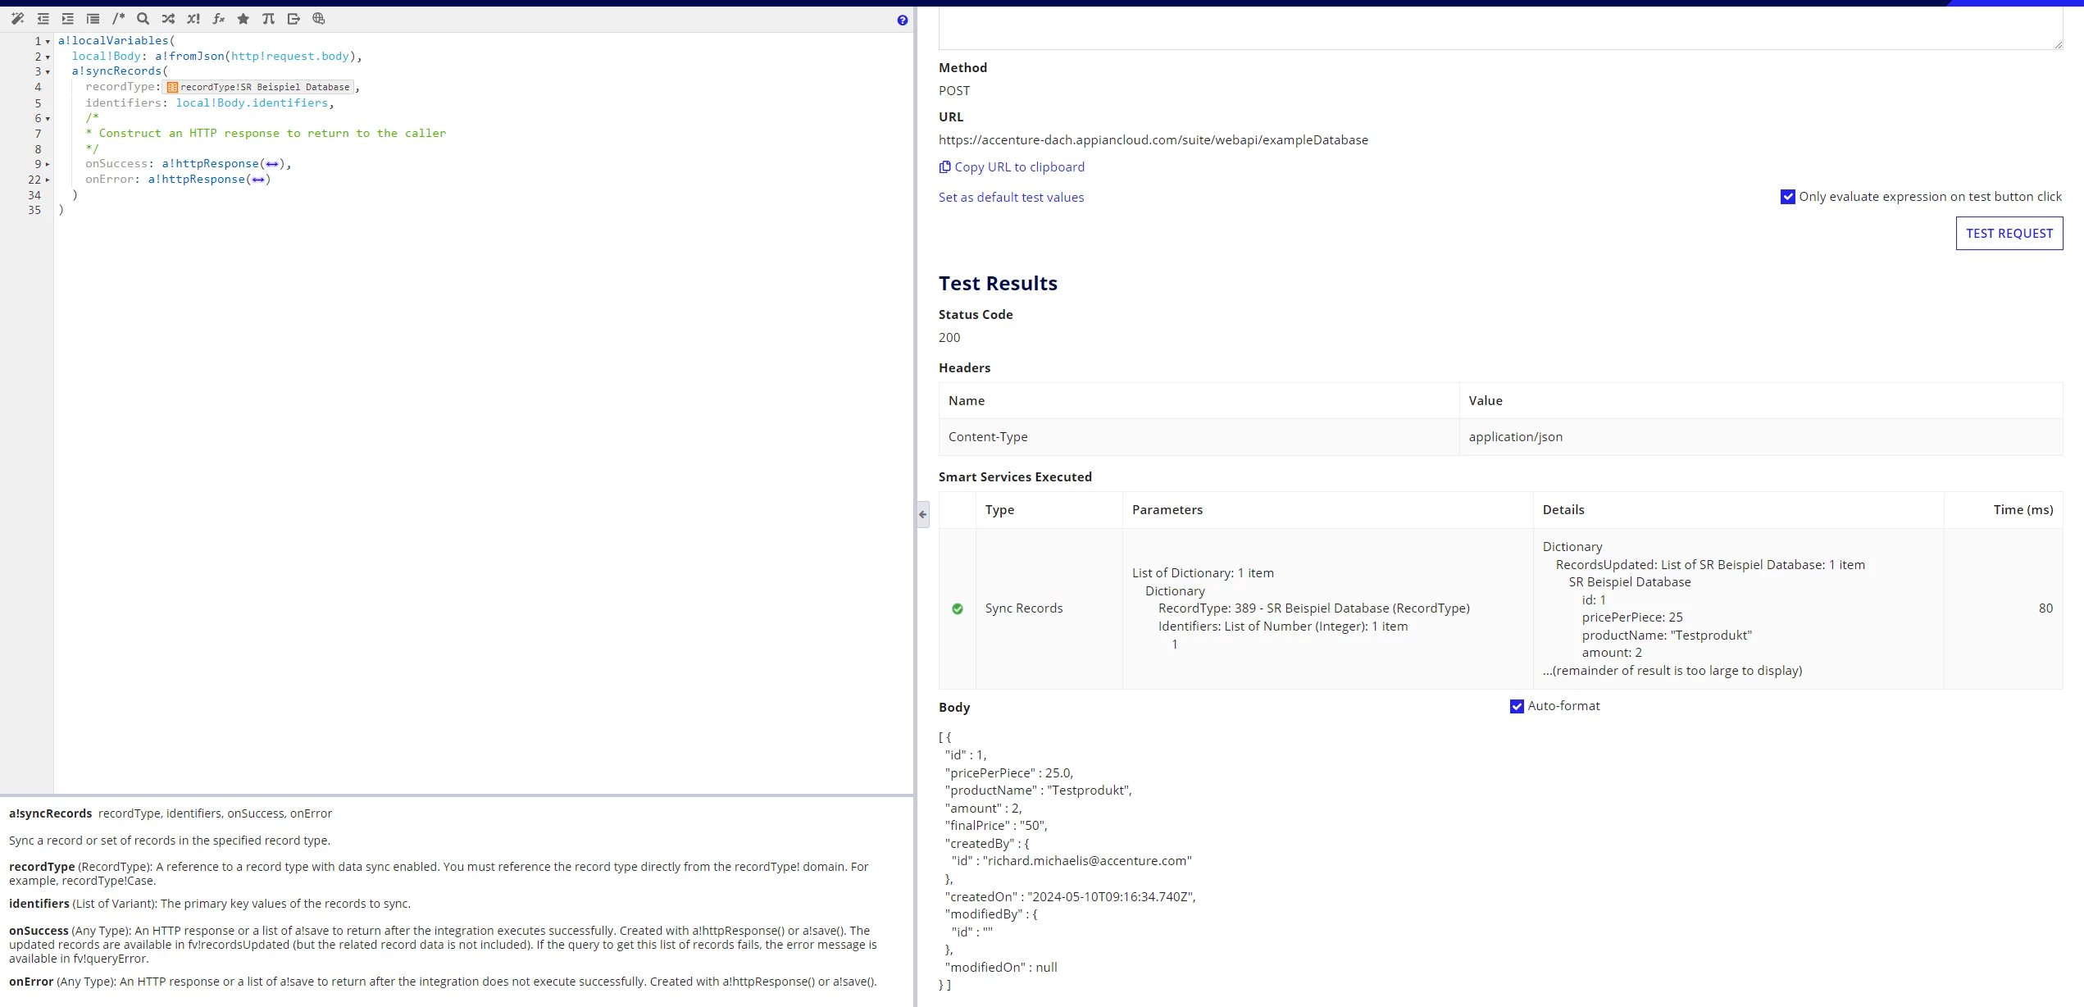Click the shuffle arrows toolbar icon

[168, 19]
